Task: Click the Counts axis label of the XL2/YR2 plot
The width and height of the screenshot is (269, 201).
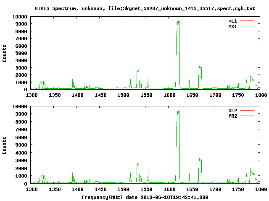Action: [4, 145]
